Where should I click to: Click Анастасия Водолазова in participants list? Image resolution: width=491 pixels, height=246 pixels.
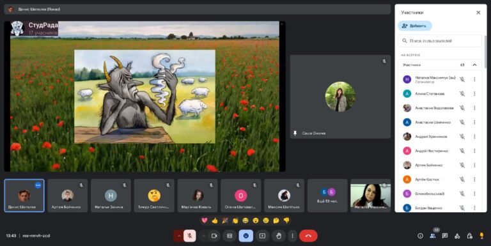pyautogui.click(x=434, y=108)
